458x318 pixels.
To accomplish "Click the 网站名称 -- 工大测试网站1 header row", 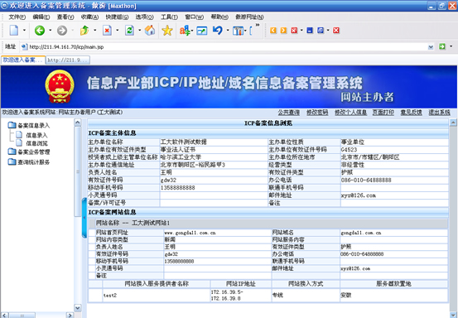I will [268, 223].
